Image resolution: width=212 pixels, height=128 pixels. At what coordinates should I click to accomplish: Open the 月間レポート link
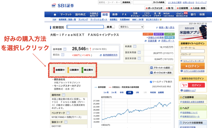168,41
